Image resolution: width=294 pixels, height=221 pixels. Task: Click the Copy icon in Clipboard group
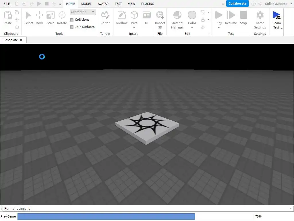17,13
